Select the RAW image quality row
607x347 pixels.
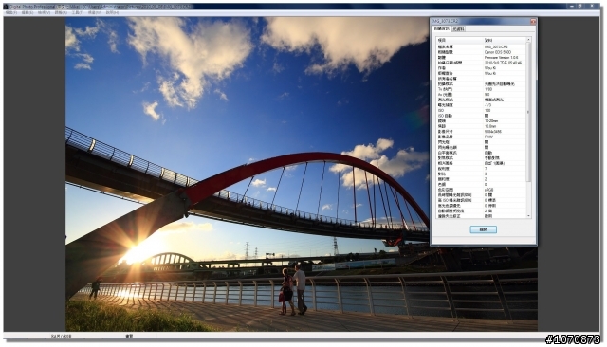(481, 137)
